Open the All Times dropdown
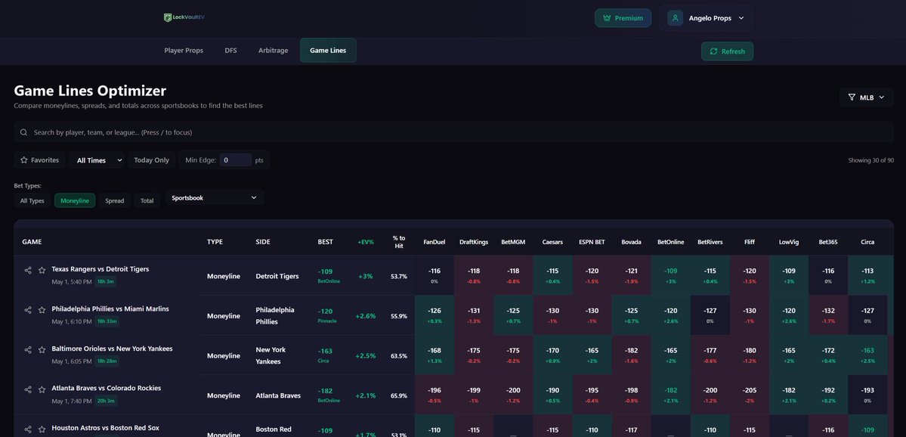Screen dimensions: 906x437 (97, 160)
